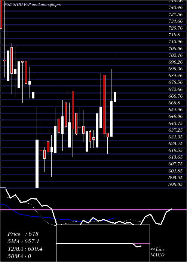Screen dimensions: 187x262
Task: Click the 660.8 price axis label
Action: coord(174,103)
